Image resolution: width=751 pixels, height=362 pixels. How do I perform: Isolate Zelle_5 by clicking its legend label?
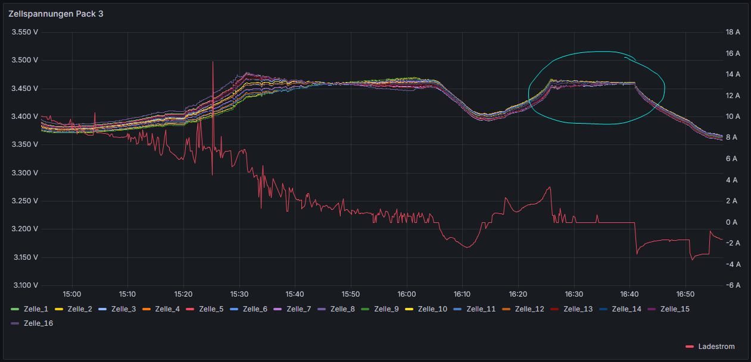click(211, 309)
